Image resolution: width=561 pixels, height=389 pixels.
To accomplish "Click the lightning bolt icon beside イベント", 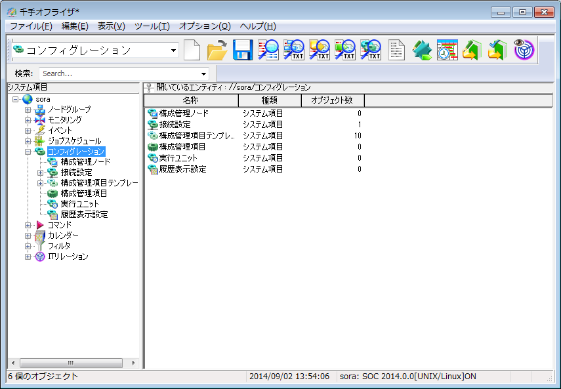I will coord(41,131).
